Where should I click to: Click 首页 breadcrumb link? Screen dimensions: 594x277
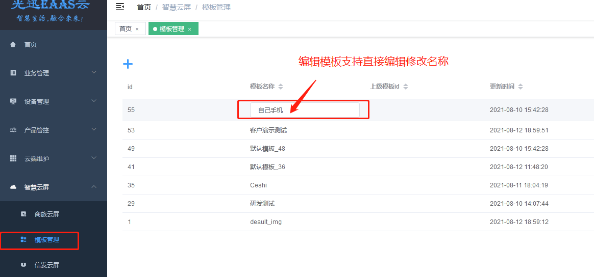pyautogui.click(x=144, y=7)
